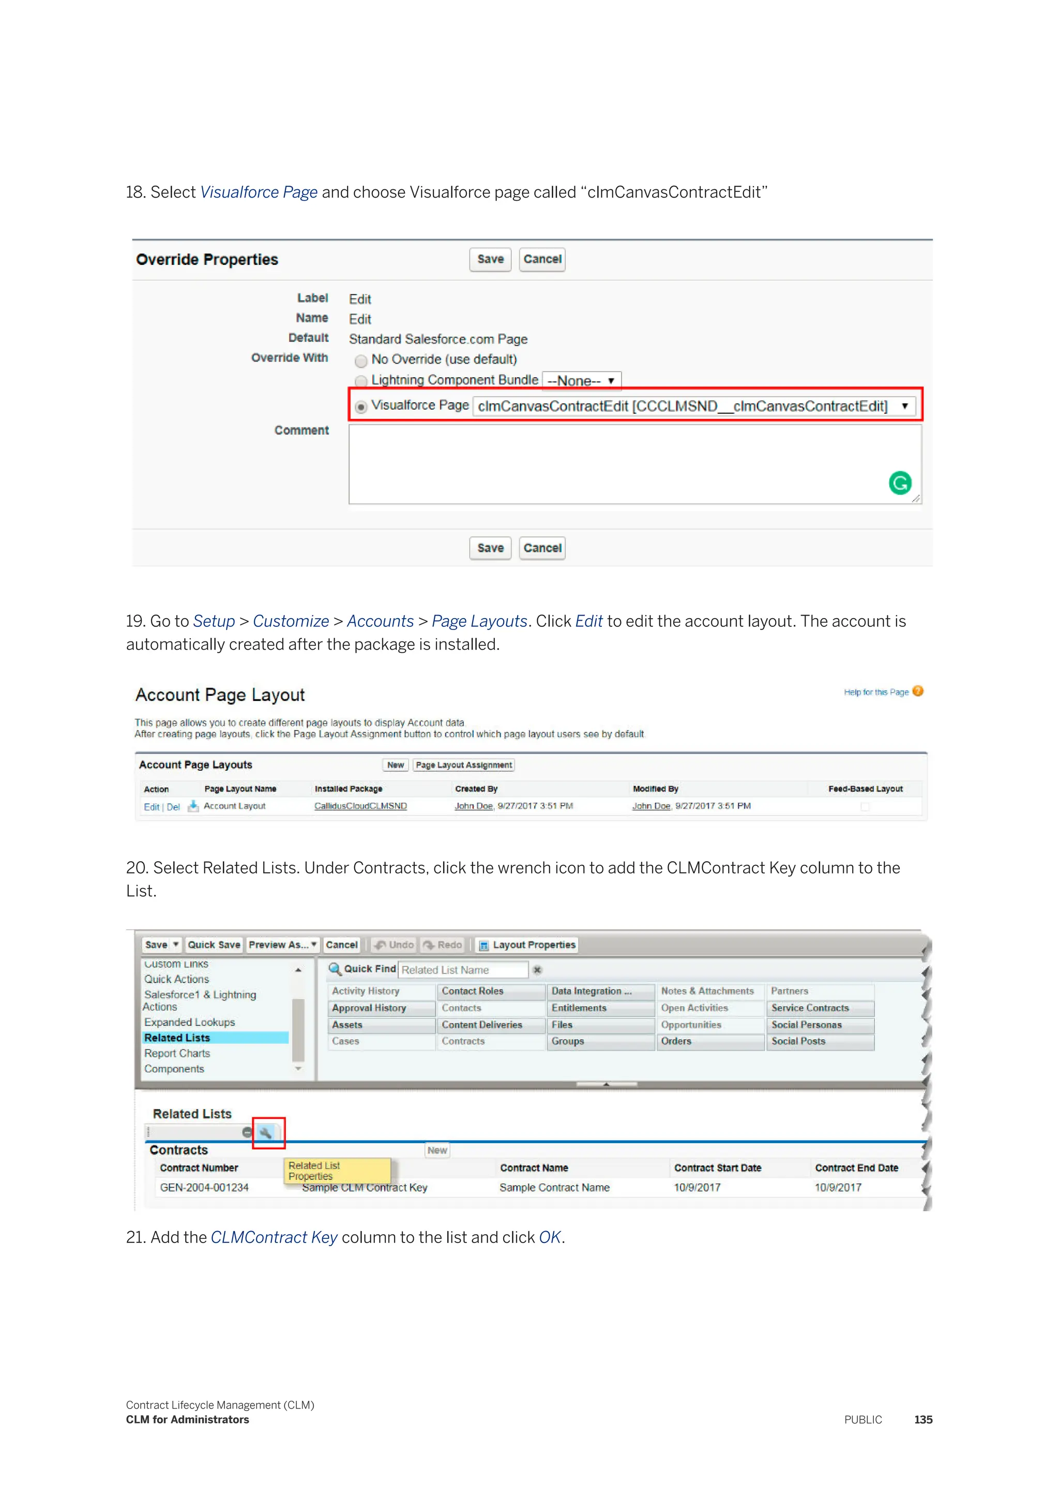Screen dimensions: 1059x1498
Task: Click John Doe link under Modified By
Action: pyautogui.click(x=652, y=806)
